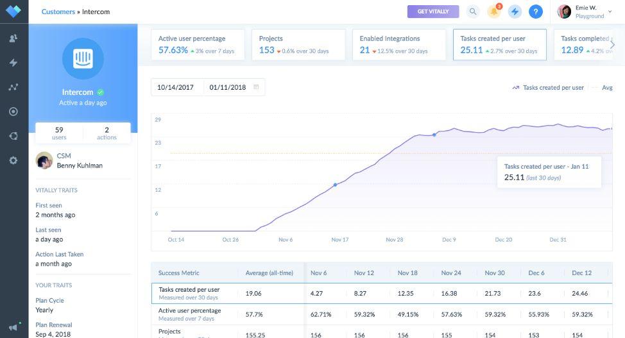Edit the end date 01/11/2018
This screenshot has height=338, width=625.
pos(228,87)
